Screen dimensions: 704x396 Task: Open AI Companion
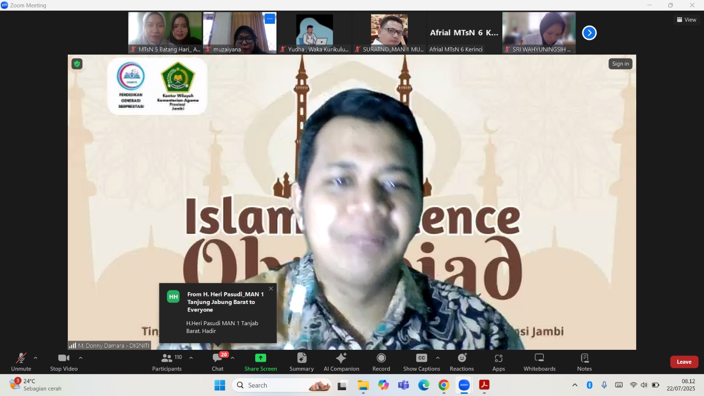click(x=341, y=362)
